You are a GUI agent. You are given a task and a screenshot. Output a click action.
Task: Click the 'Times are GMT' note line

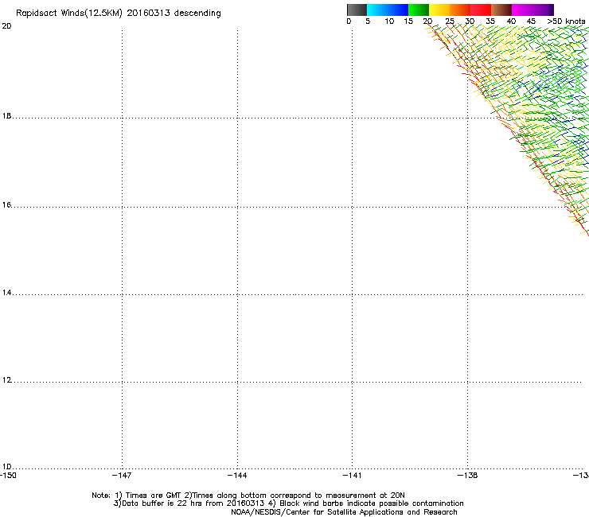click(248, 496)
